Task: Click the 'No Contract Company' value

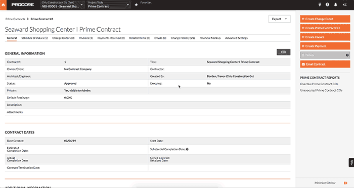Action: point(78,69)
